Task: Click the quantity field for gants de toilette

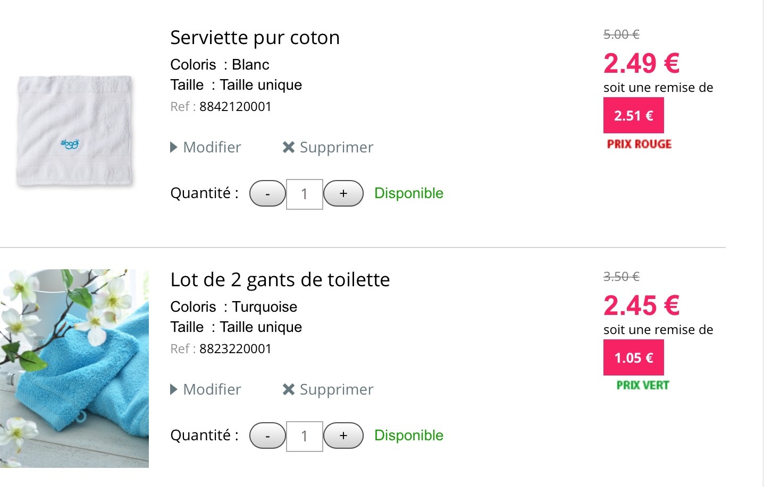Action: click(305, 436)
